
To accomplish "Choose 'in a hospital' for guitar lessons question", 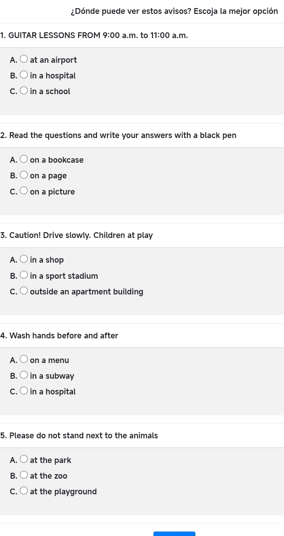I will 25,75.
